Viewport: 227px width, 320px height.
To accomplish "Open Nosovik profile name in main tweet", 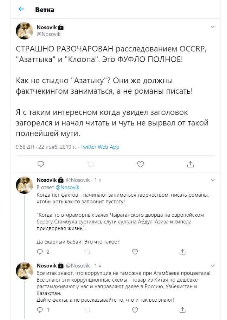I will (47, 27).
